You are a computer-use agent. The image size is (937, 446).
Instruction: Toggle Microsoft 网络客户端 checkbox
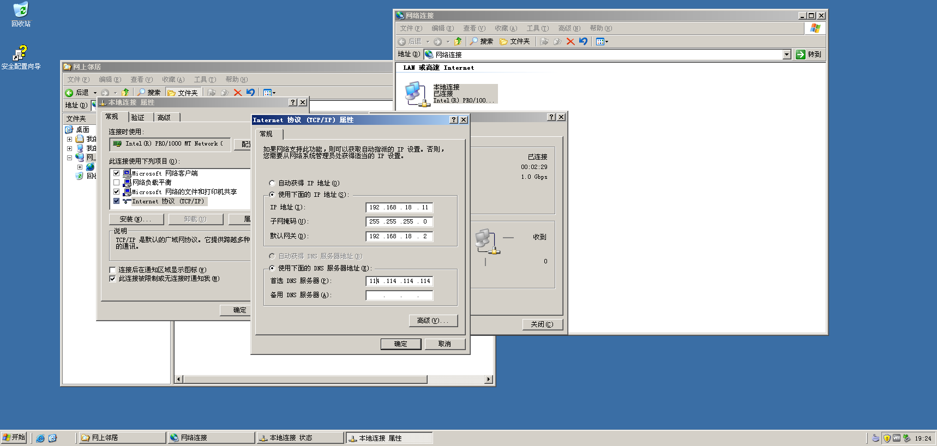click(x=116, y=173)
